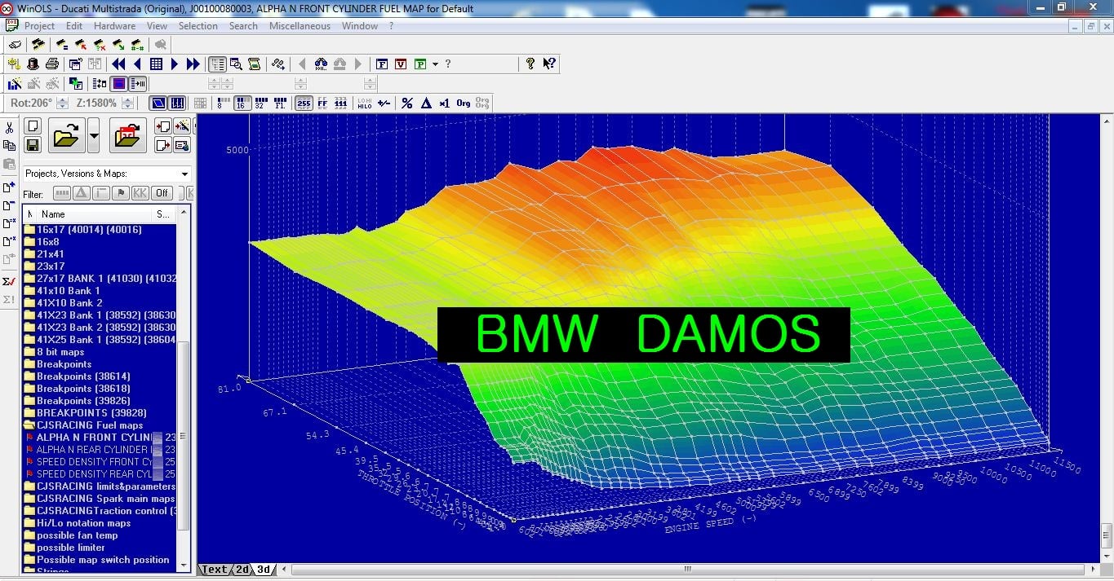Viewport: 1114px width, 581px height.
Task: Jump to first with double left arrow
Action: [119, 64]
